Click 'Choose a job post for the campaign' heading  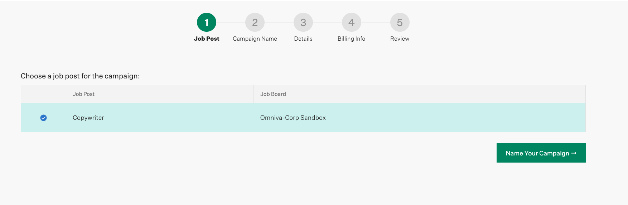80,76
